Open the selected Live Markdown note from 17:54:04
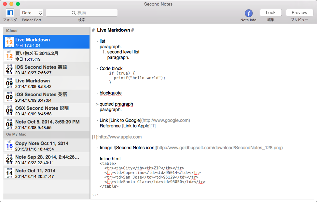The height and width of the screenshot is (202, 317). pyautogui.click(x=46, y=42)
